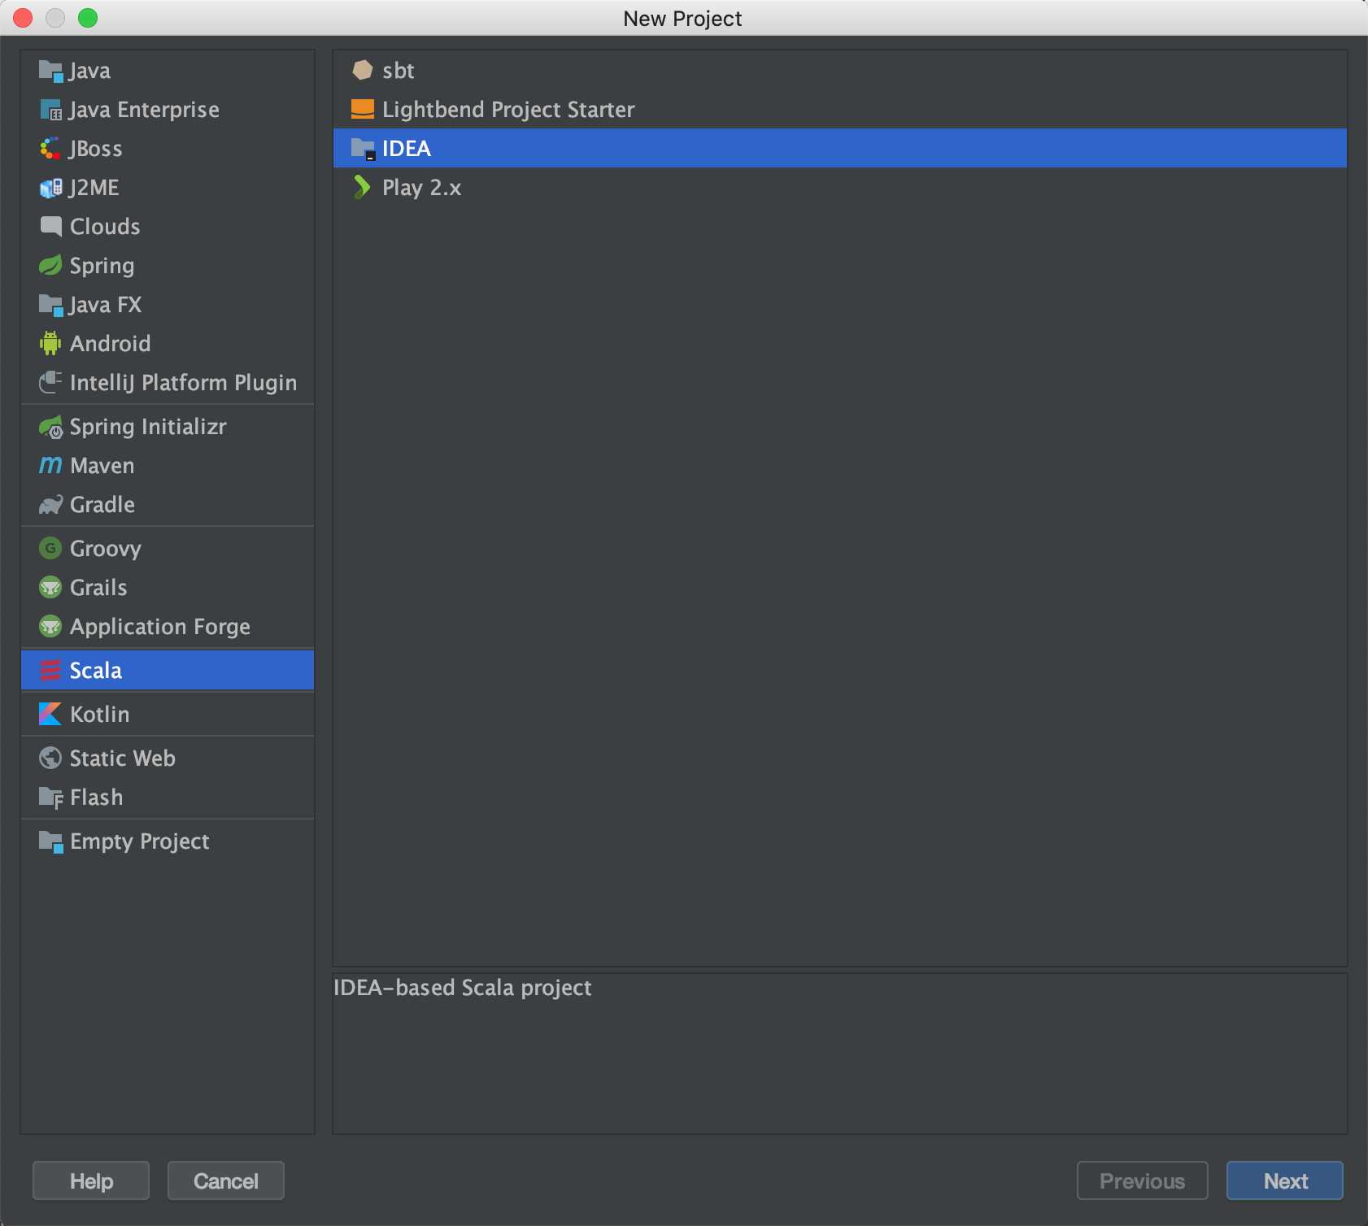Choose Maven project type
The image size is (1368, 1226).
(x=168, y=466)
